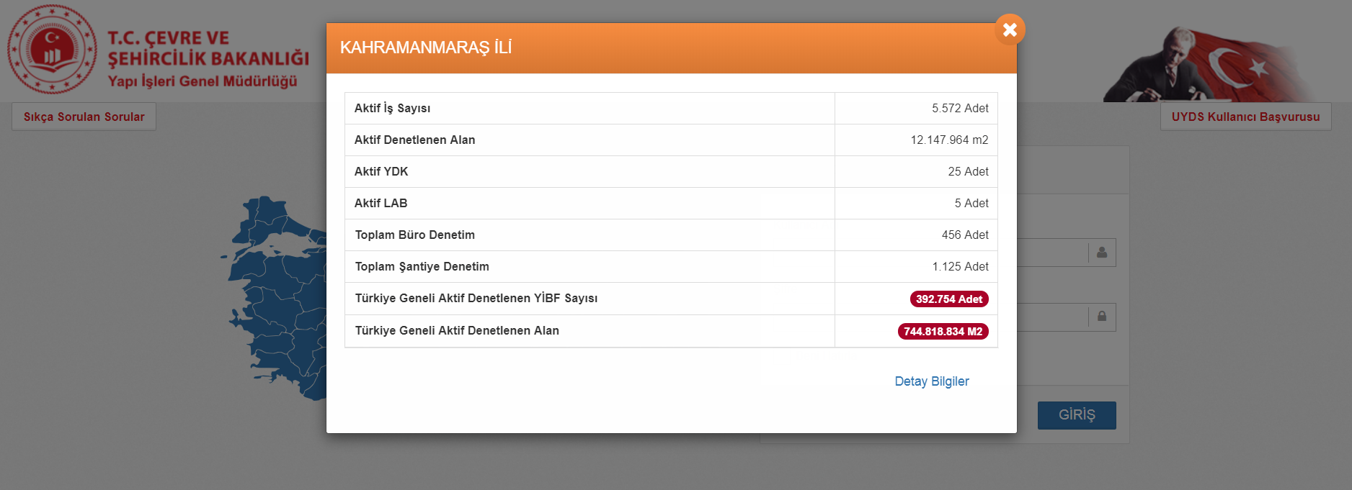Click the padlock icon in password field
Image resolution: width=1352 pixels, height=490 pixels.
click(1101, 317)
